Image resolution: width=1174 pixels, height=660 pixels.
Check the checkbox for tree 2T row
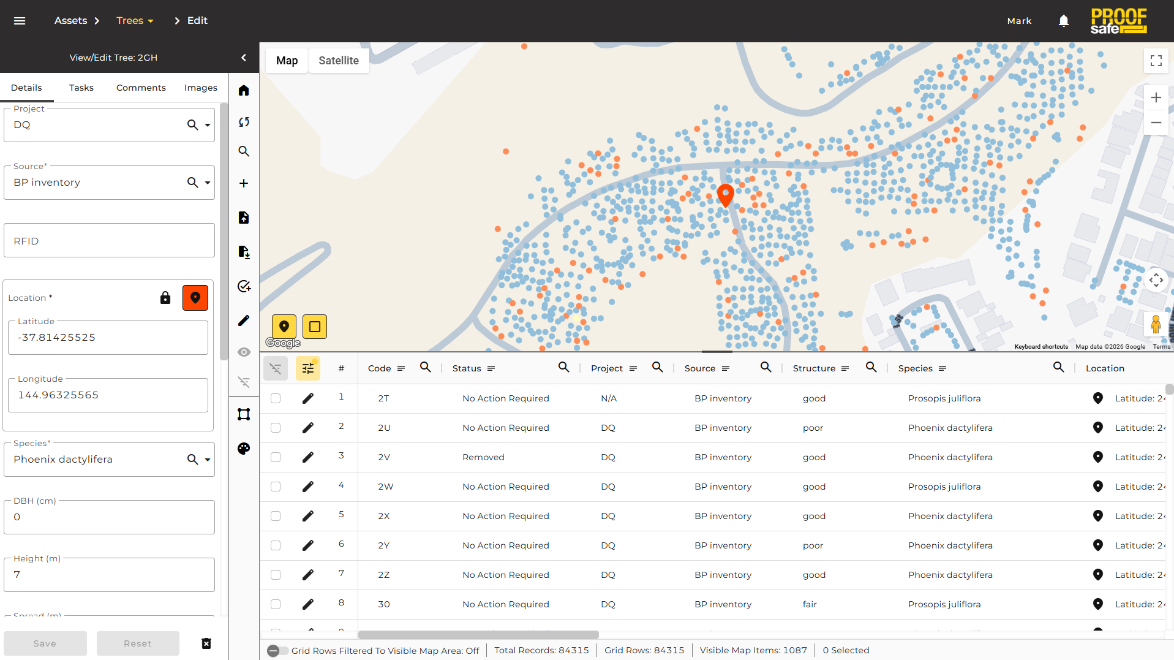point(275,398)
